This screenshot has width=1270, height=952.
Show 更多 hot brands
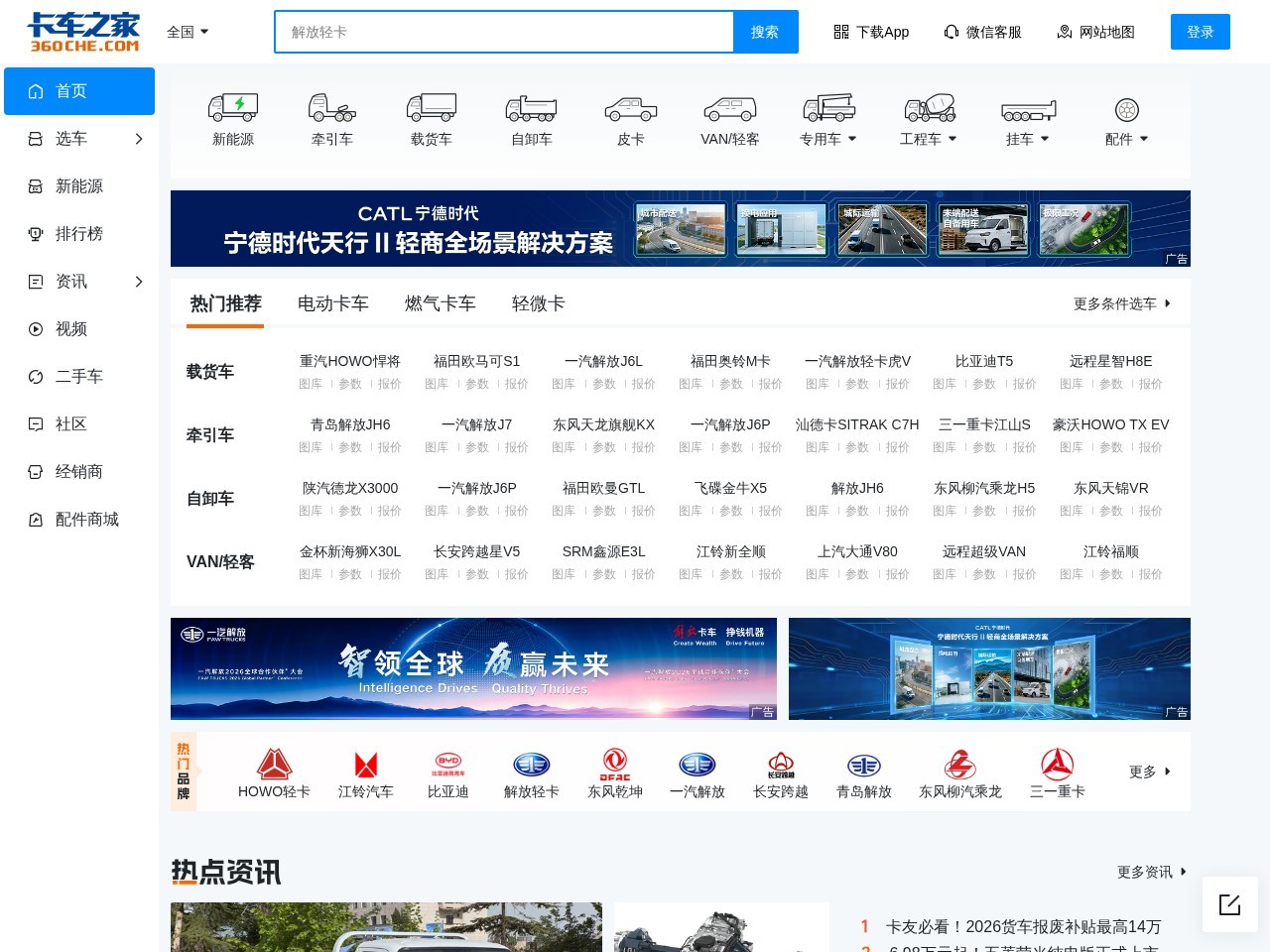1150,772
